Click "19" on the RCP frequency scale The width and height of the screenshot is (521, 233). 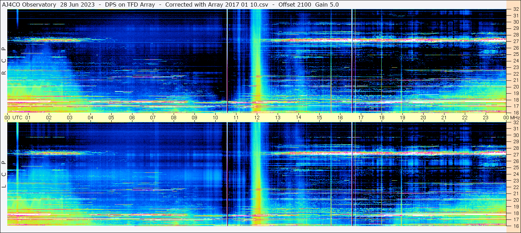[x=515, y=93]
